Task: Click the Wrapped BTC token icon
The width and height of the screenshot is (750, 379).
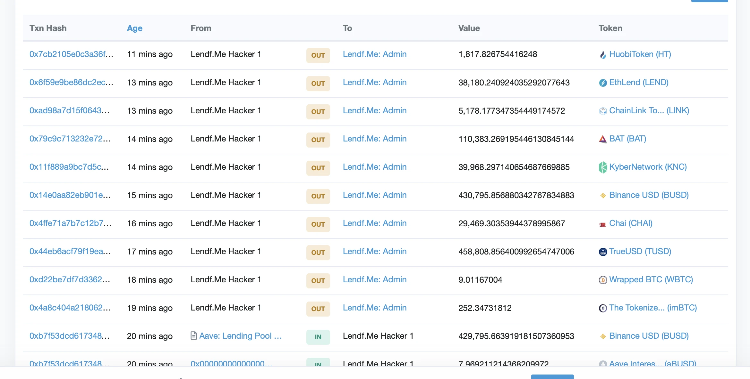Action: (603, 280)
